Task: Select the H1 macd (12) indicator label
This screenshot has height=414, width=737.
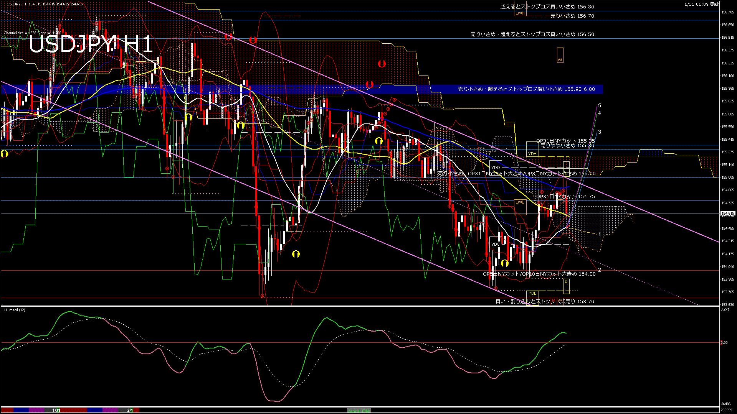Action: click(14, 310)
